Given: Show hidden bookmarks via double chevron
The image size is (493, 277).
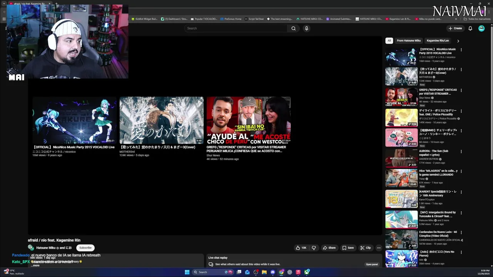Looking at the screenshot, I should pyautogui.click(x=456, y=19).
